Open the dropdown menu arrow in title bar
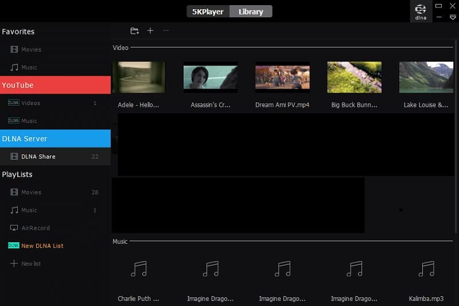The width and height of the screenshot is (459, 306). (453, 18)
